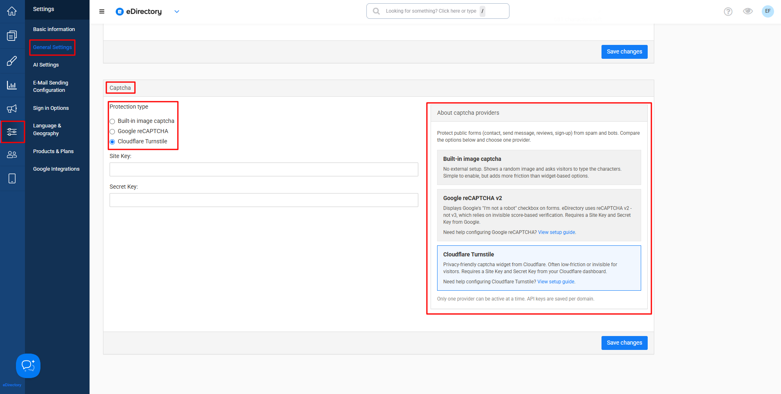This screenshot has height=394, width=781.
Task: Open the people accounts icon in sidebar
Action: (12, 155)
